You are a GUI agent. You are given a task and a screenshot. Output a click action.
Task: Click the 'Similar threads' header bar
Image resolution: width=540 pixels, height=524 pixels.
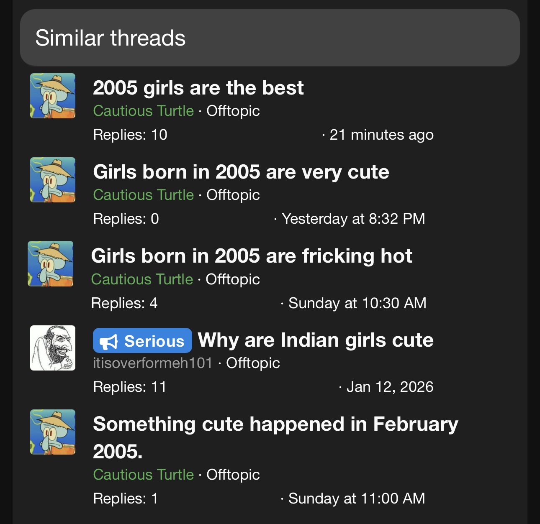(x=270, y=38)
